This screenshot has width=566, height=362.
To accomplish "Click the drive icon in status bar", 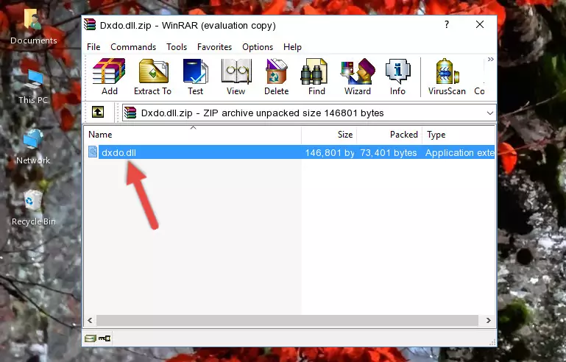I will tap(91, 338).
